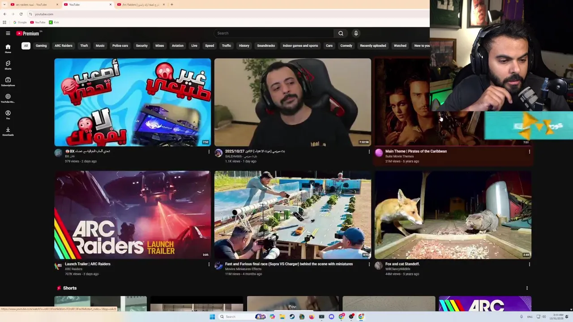573x322 pixels.
Task: Open the YouTube bookmark
Action: click(x=38, y=22)
